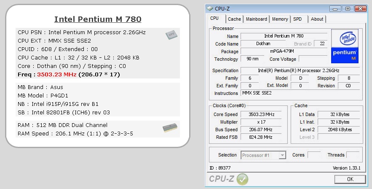The image size is (372, 189).
Task: Click the empty Threads field
Action: 353,155
